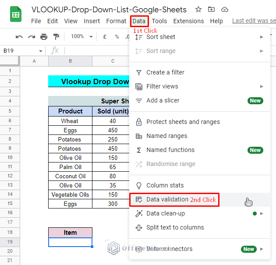Undo the last action
Screen dimensions: 276x265
pyautogui.click(x=19, y=37)
